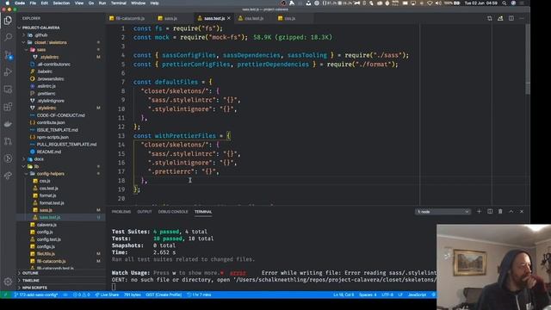Viewport: 551px width, 310px height.
Task: Open the Docker view in activity bar
Action: pos(8,124)
